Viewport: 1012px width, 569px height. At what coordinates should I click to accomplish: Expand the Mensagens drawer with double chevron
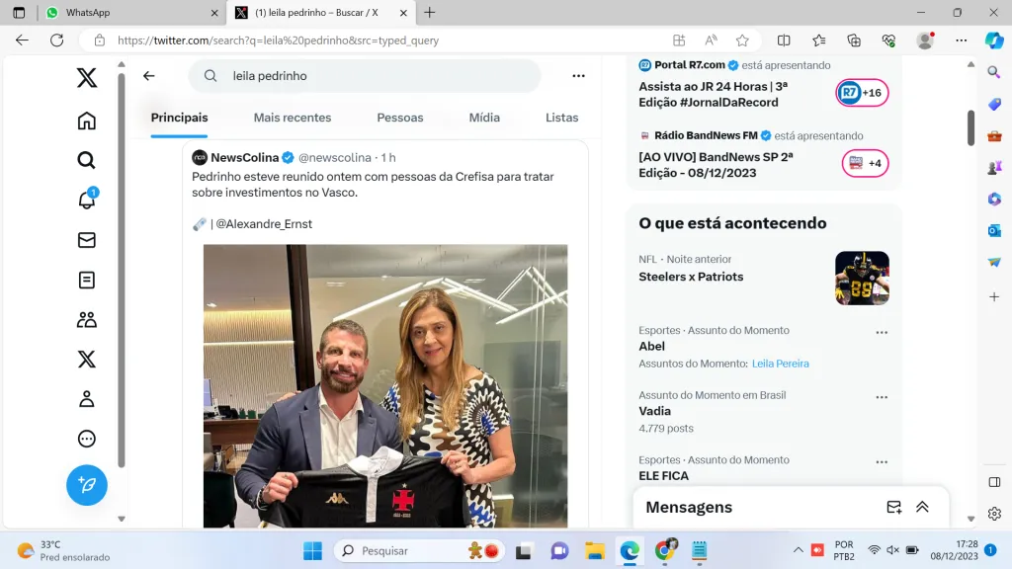pyautogui.click(x=922, y=507)
